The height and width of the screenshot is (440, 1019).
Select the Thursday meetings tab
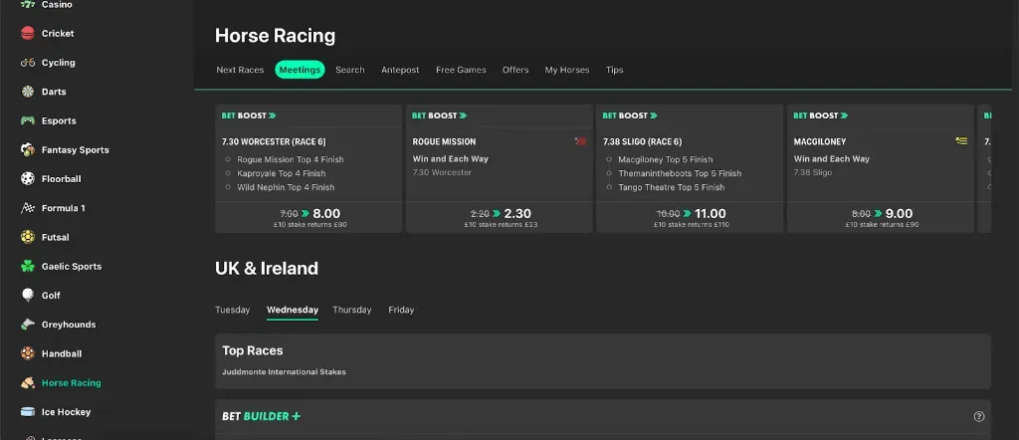coord(351,310)
